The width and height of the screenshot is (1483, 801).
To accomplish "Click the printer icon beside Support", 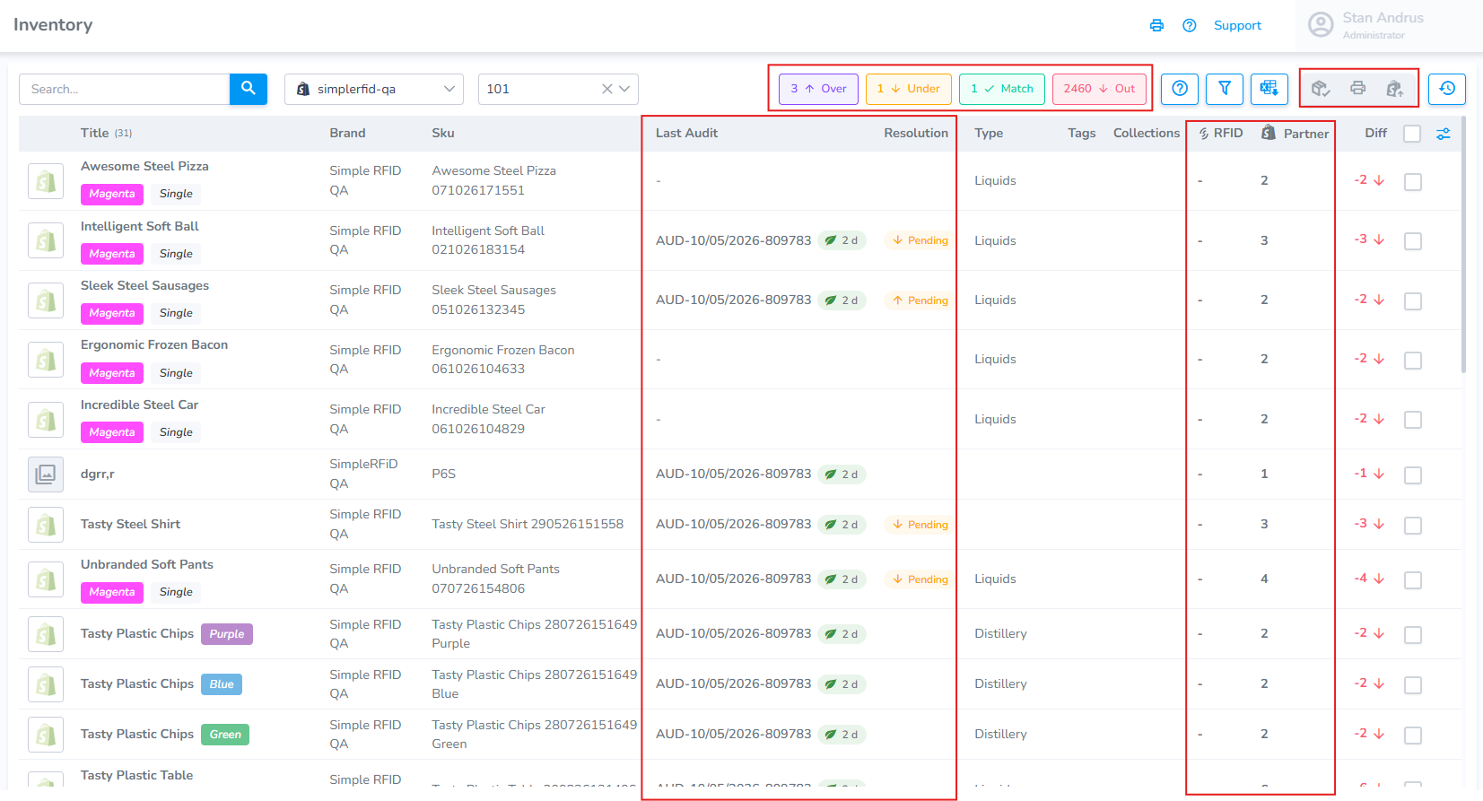I will coord(1156,25).
